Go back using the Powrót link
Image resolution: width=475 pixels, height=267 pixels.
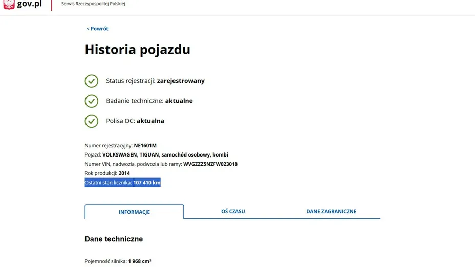[97, 29]
